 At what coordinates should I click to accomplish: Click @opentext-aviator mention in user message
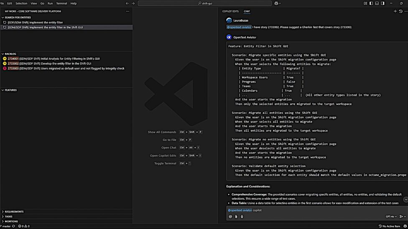[239, 27]
